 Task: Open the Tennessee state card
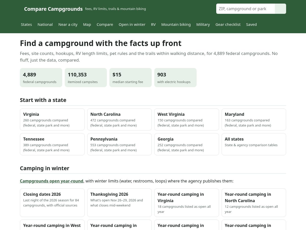tap(52, 144)
